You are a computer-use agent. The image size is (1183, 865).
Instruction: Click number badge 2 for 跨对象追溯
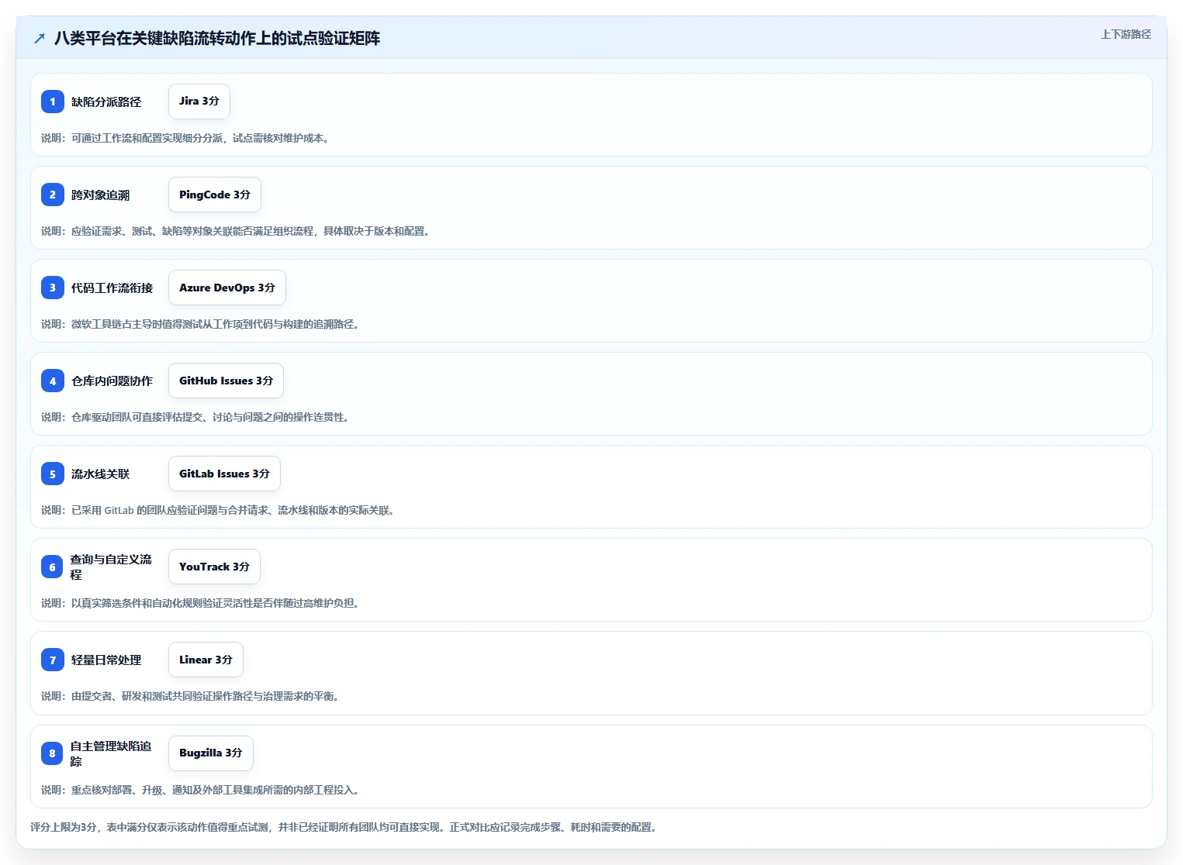click(53, 195)
